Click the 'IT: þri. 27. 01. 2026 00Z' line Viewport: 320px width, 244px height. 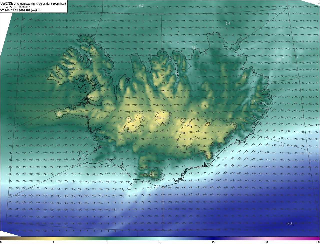click(15, 7)
